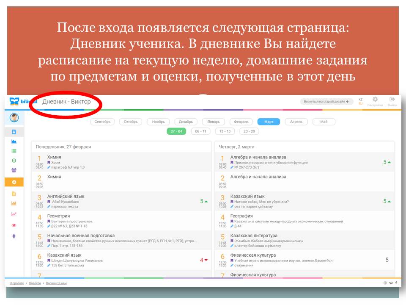Click the user avatar in the sidebar

coord(14,118)
